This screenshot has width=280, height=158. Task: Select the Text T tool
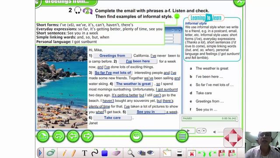tap(84, 153)
